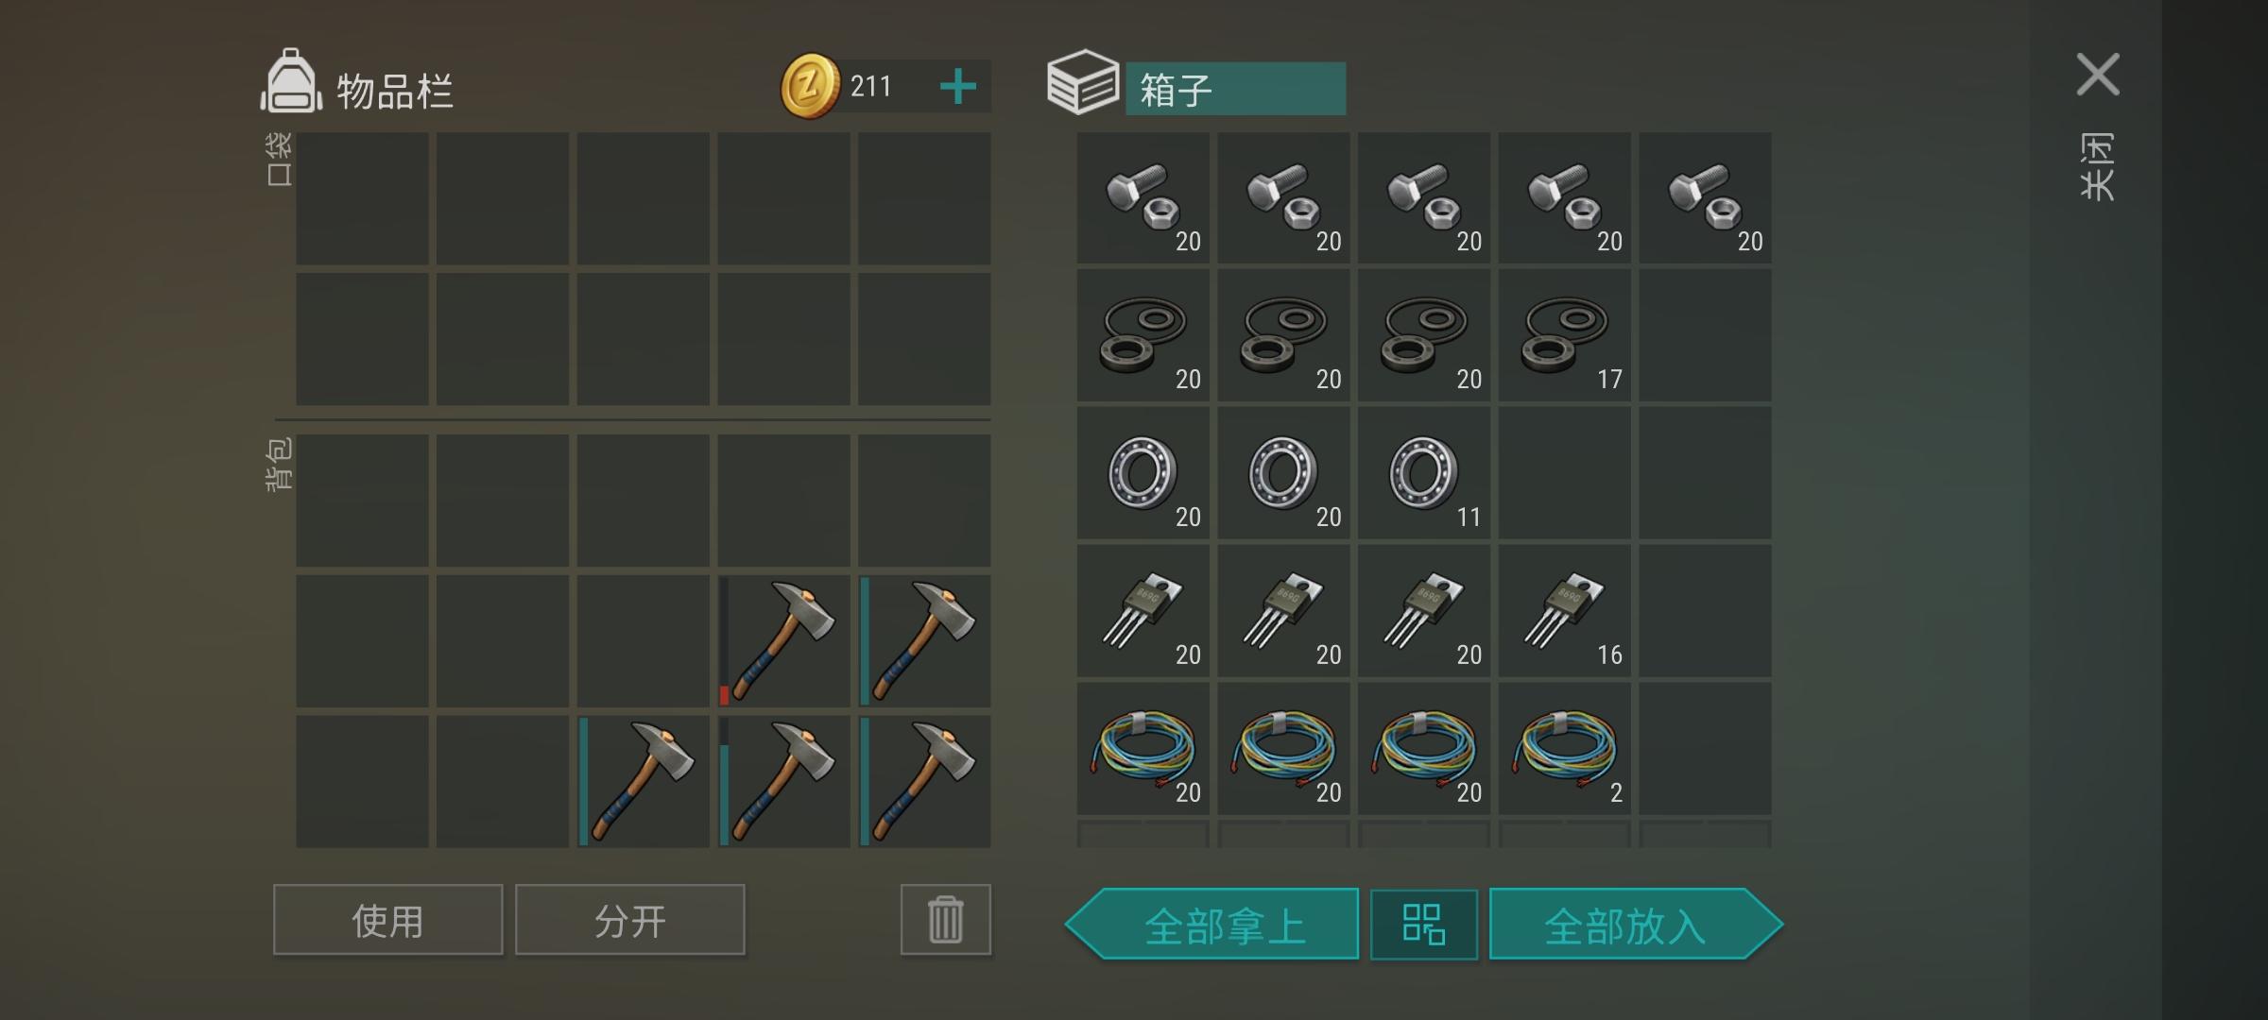Take all items with 全部拿上
The height and width of the screenshot is (1020, 2268).
coord(1212,925)
